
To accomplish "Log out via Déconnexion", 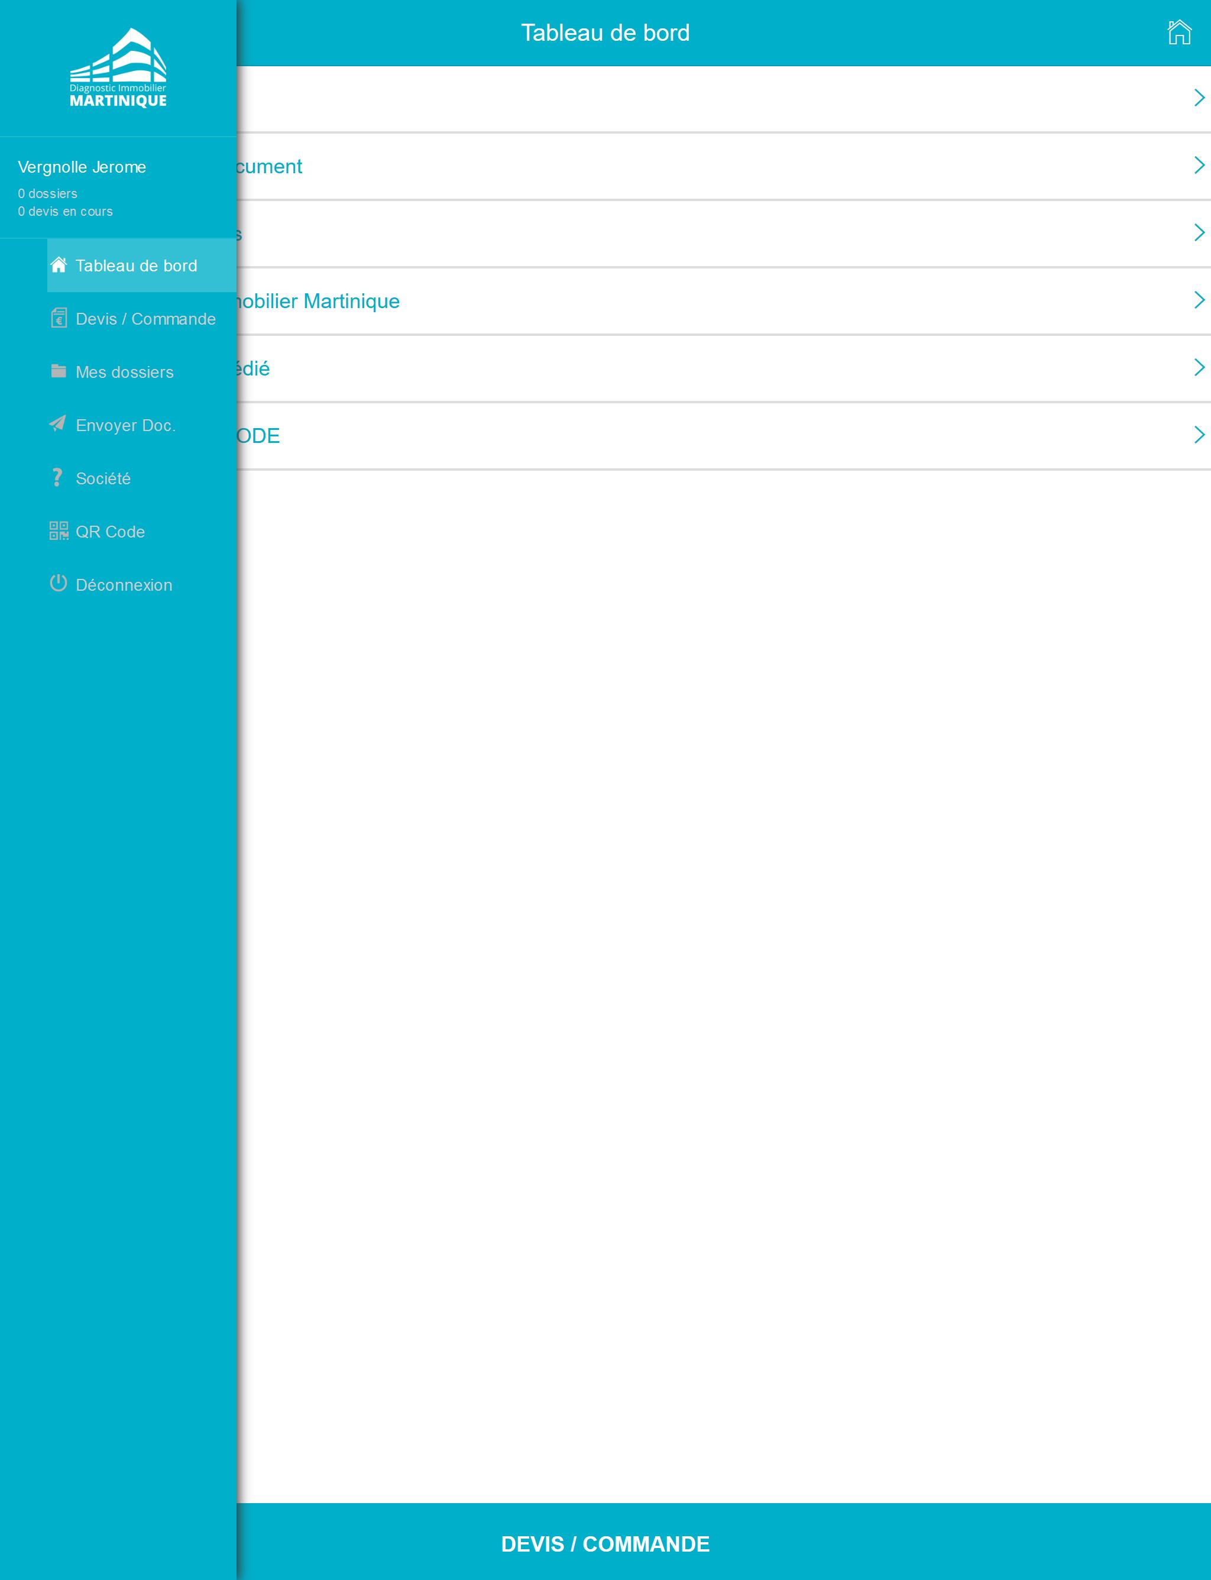I will click(x=142, y=585).
